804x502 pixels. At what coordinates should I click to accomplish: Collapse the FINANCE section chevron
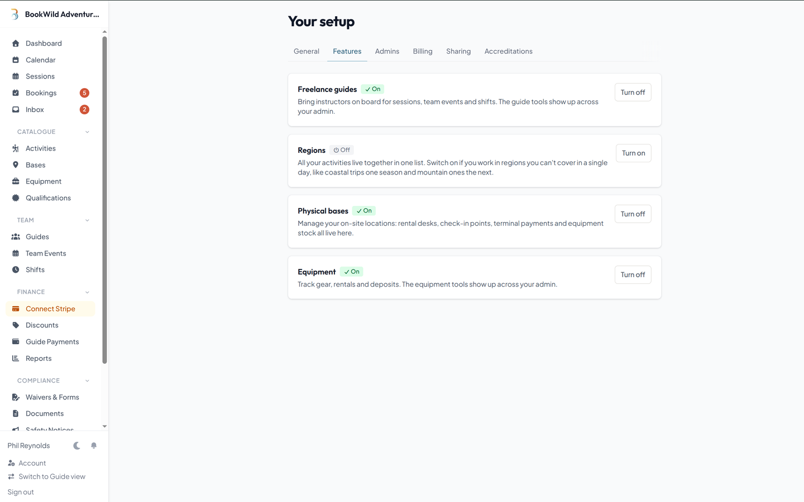(87, 292)
